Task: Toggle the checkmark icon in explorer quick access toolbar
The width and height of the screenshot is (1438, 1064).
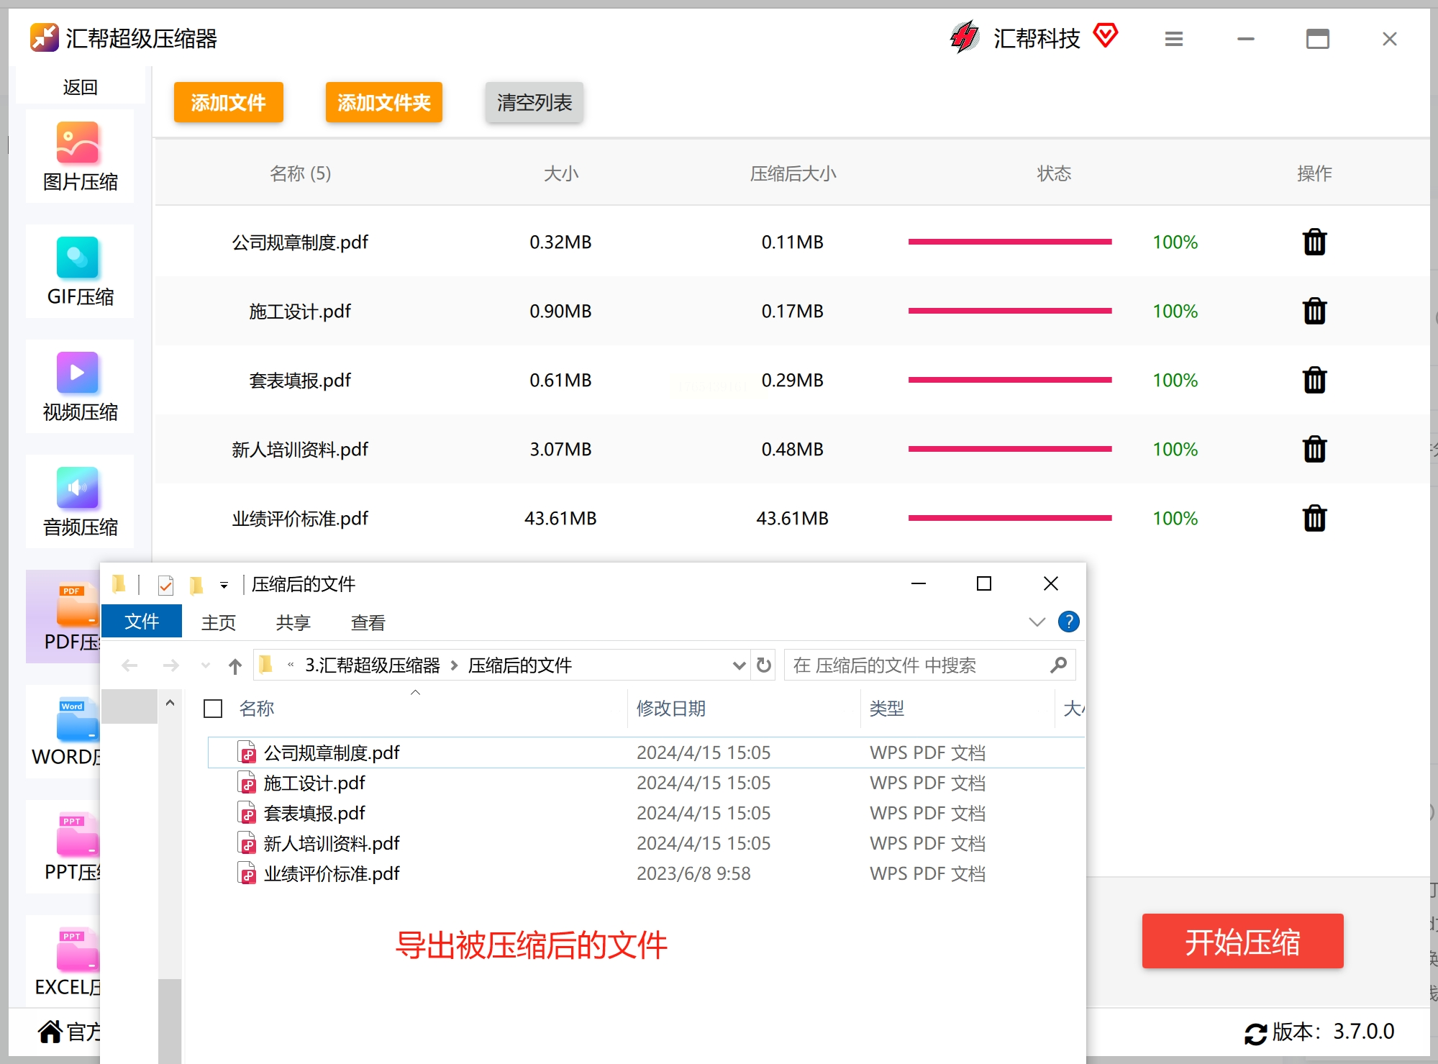Action: (165, 585)
